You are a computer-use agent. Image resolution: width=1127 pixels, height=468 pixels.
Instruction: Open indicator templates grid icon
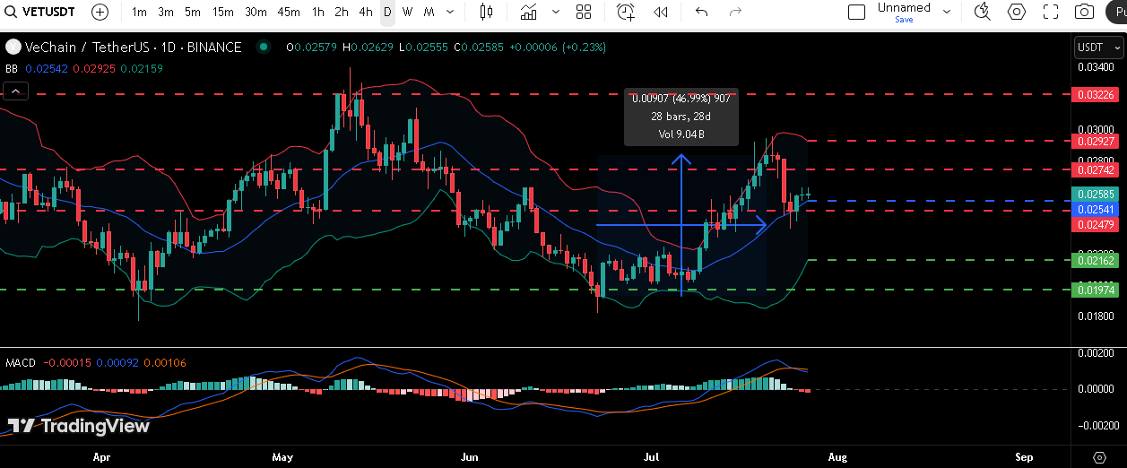coord(584,13)
